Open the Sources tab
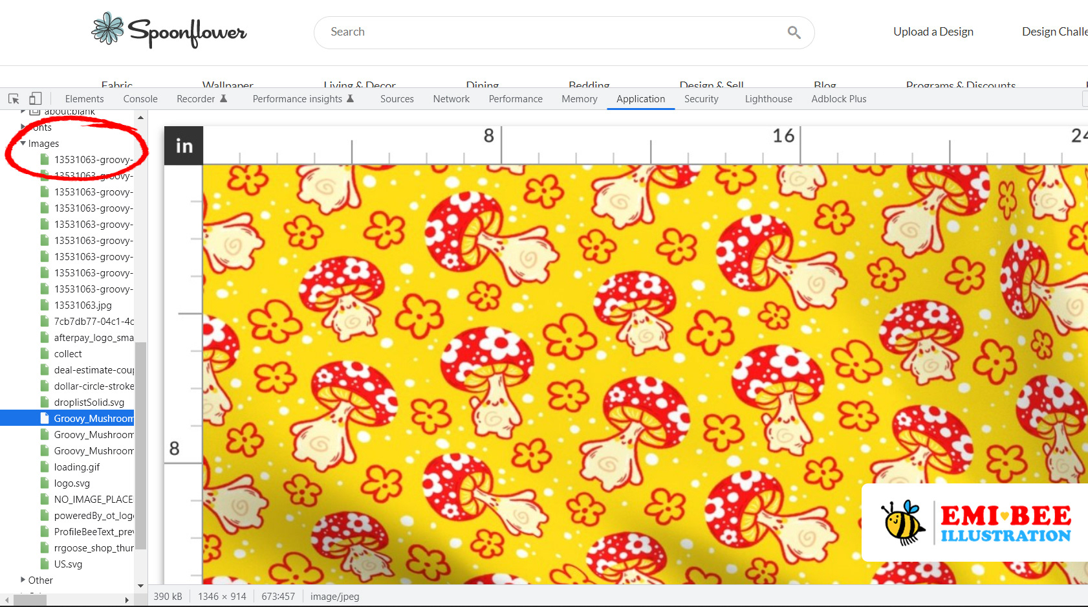Image resolution: width=1088 pixels, height=607 pixels. pos(397,99)
